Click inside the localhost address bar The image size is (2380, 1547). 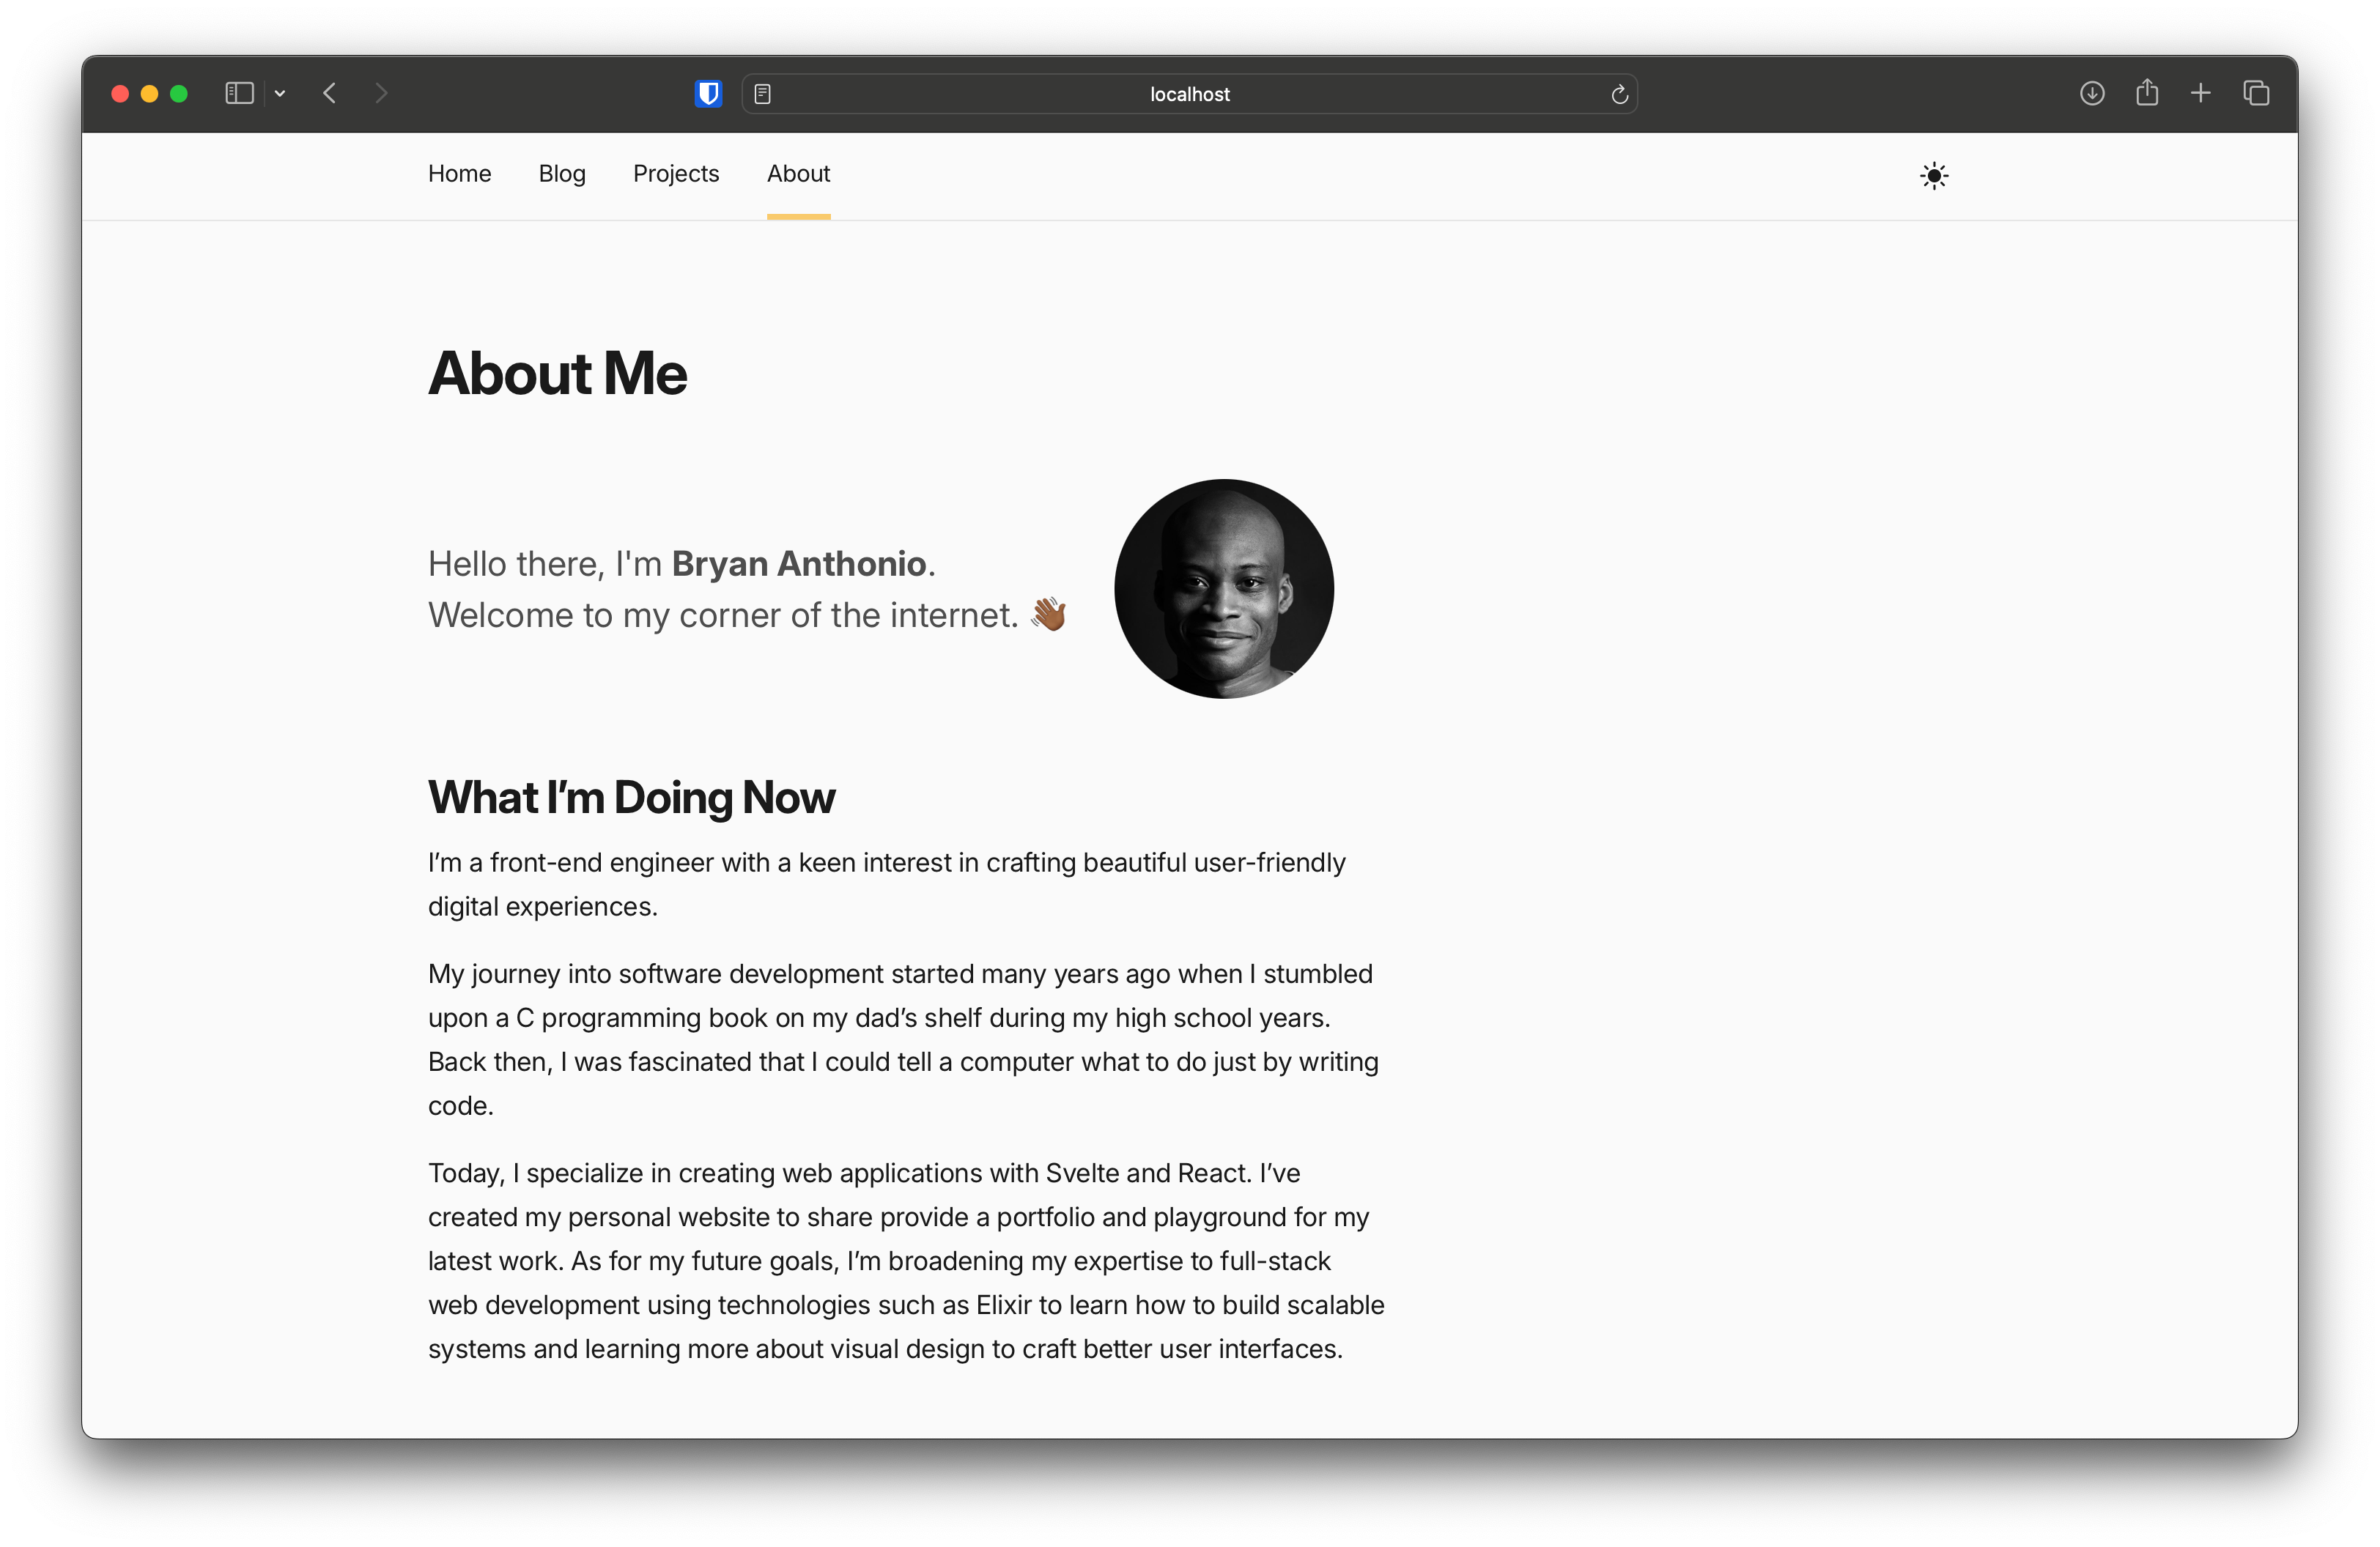(x=1189, y=94)
